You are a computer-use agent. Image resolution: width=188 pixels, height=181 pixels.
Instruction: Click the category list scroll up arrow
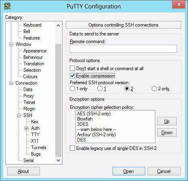point(58,25)
